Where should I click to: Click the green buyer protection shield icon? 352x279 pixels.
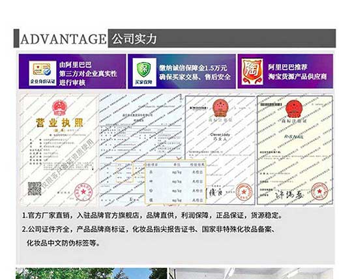coord(144,72)
